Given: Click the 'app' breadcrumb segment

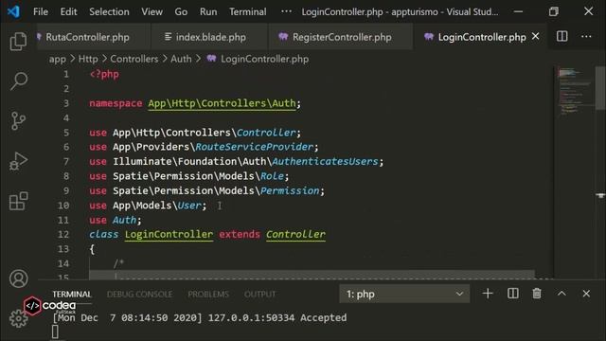Looking at the screenshot, I should coord(57,59).
